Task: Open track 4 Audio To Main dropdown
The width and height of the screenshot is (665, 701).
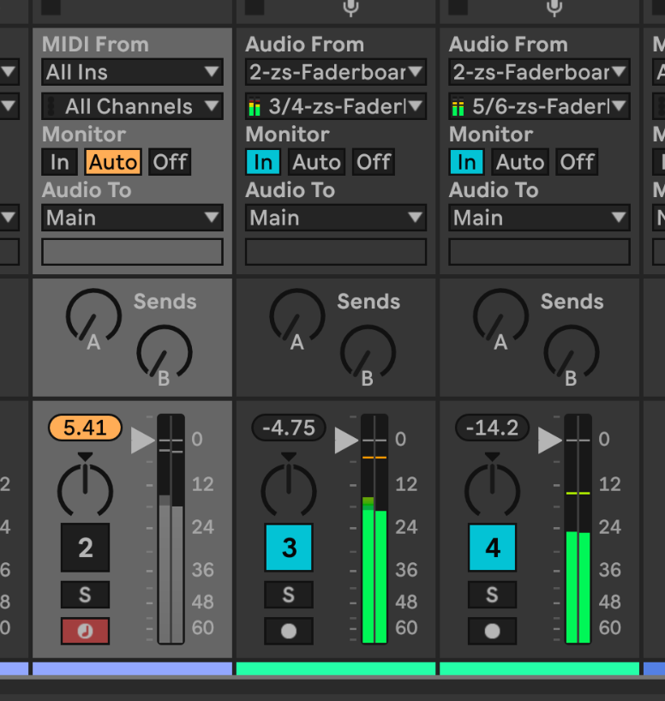Action: point(539,218)
